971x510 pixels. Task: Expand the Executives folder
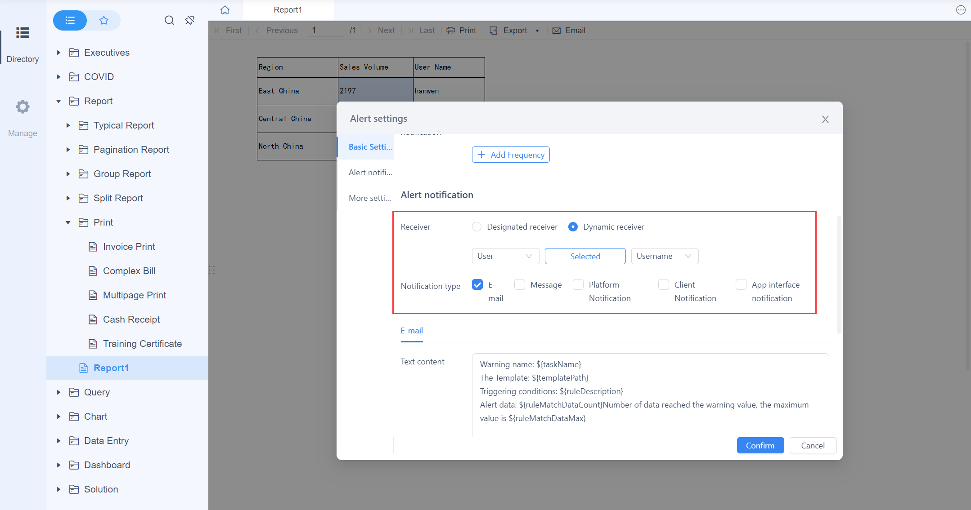(x=58, y=53)
